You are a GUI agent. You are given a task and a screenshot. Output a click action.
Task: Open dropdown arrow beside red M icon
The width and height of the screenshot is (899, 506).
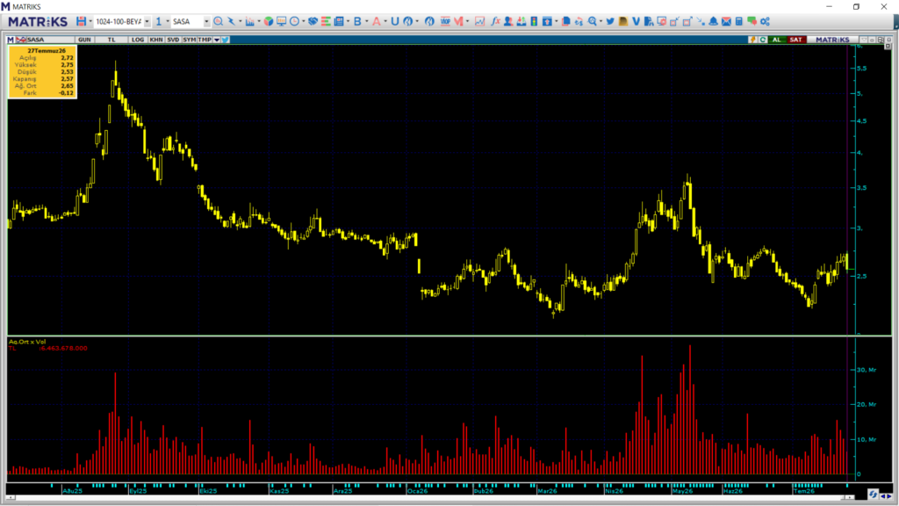tap(468, 21)
